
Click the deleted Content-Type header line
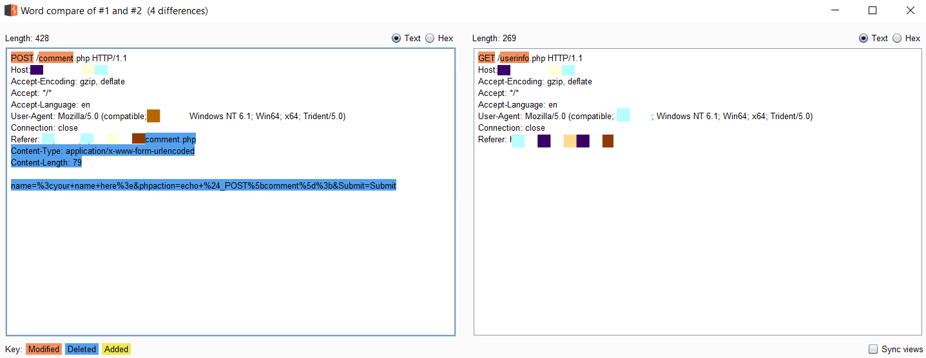coord(102,151)
